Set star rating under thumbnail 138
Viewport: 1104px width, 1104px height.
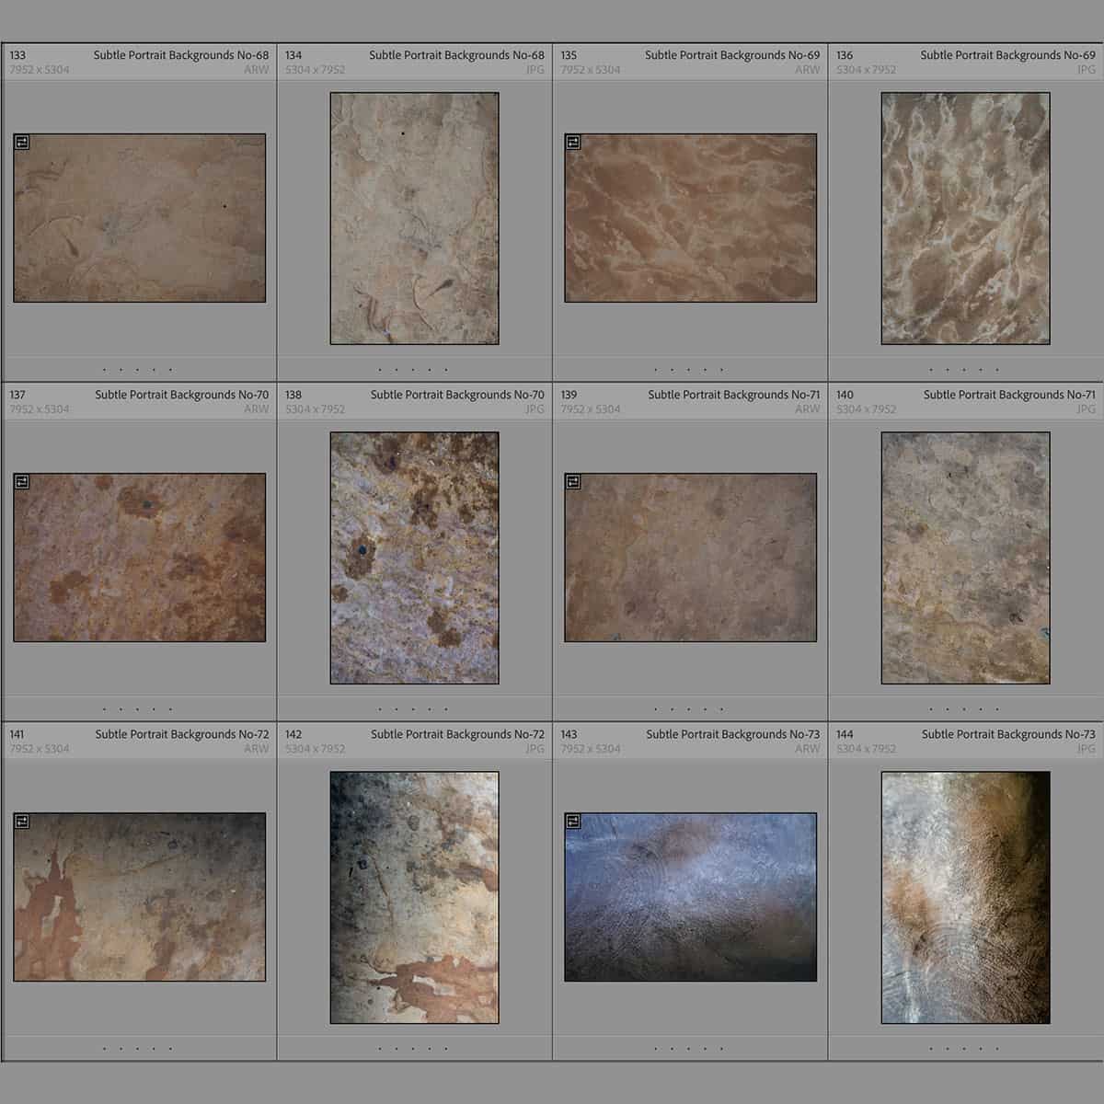click(413, 709)
